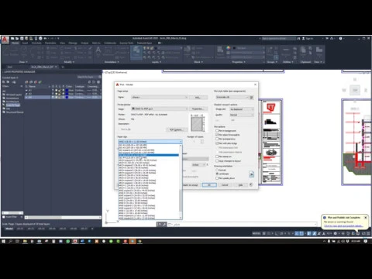The image size is (372, 279).
Task: Click the New Property Filter icon in layer manager
Action: pos(4,82)
